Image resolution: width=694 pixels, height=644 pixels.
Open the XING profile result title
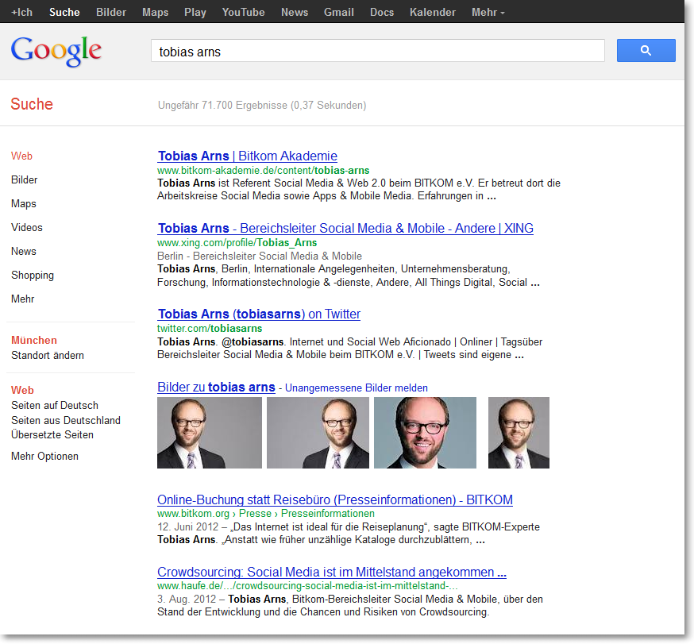(x=345, y=228)
